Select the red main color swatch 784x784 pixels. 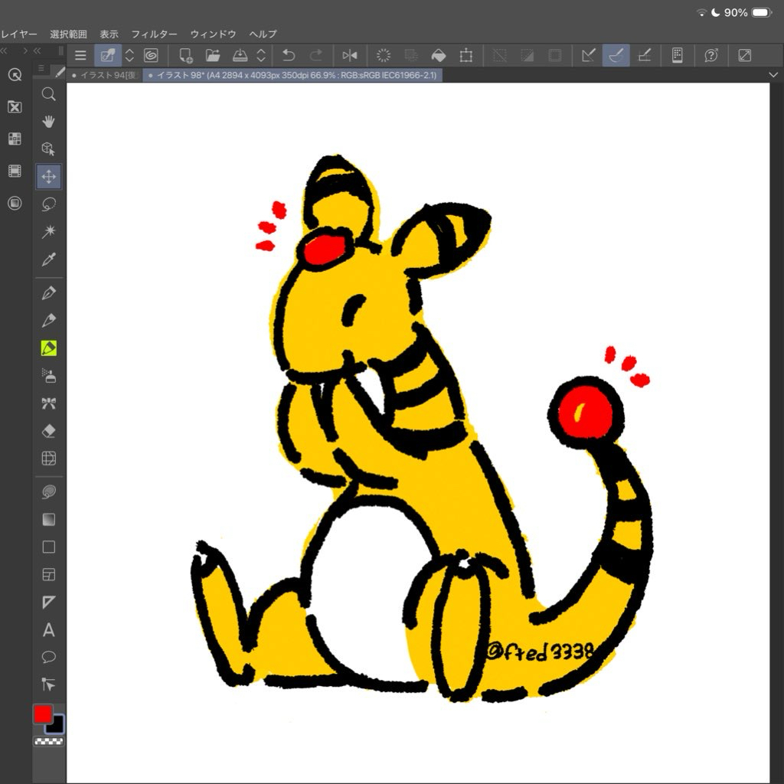[x=42, y=714]
